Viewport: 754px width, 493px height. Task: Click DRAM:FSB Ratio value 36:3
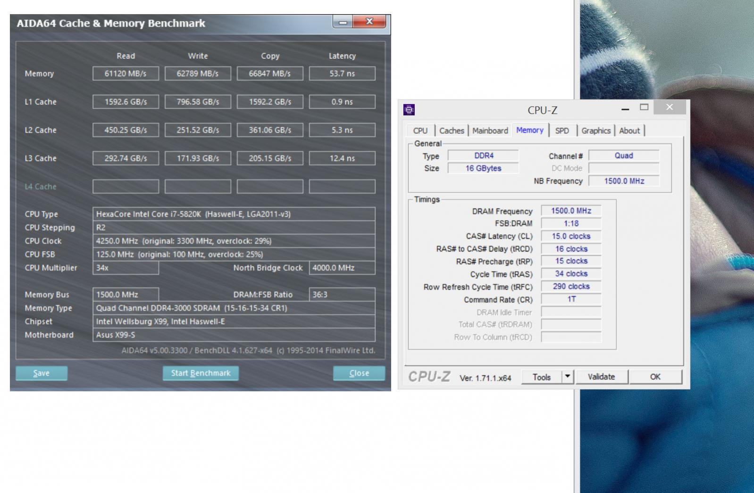coord(342,295)
